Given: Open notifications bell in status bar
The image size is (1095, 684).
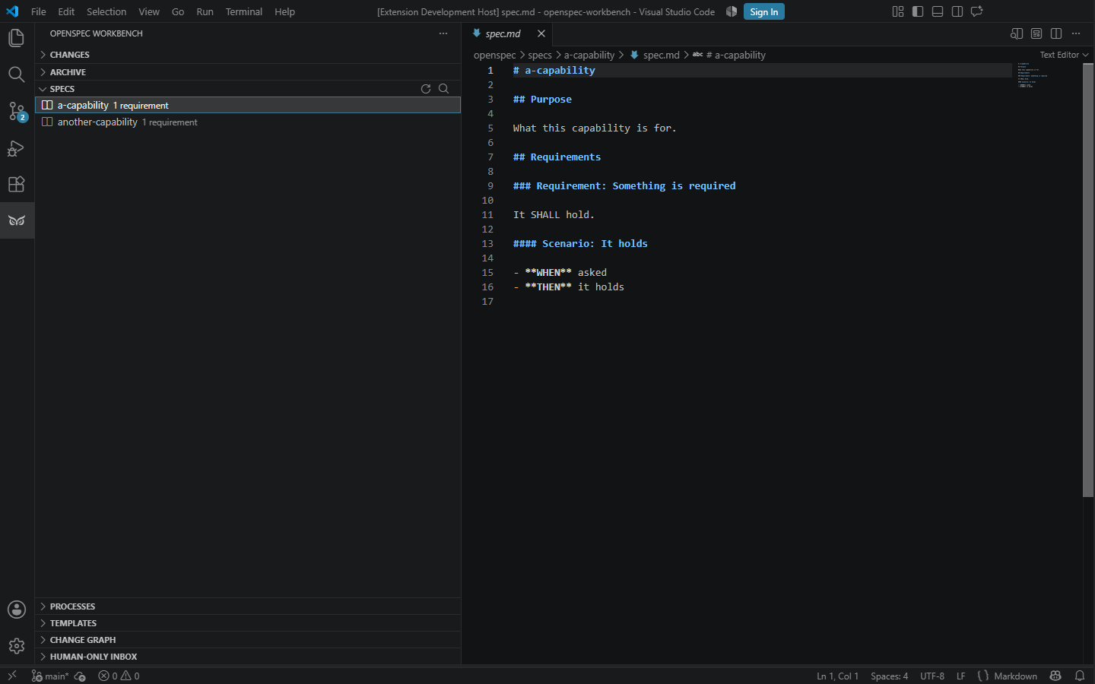Looking at the screenshot, I should point(1080,676).
